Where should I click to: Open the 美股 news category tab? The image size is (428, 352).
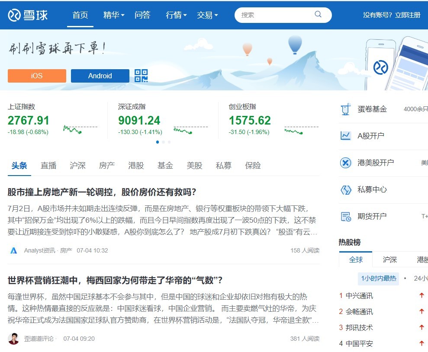pyautogui.click(x=194, y=165)
